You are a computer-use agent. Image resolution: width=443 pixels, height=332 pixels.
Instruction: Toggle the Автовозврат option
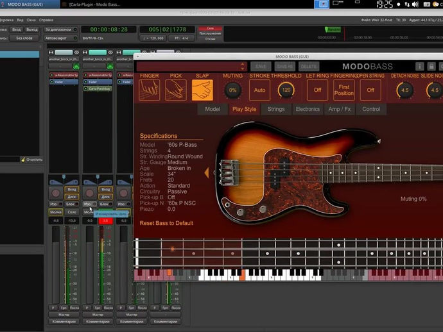coord(60,38)
